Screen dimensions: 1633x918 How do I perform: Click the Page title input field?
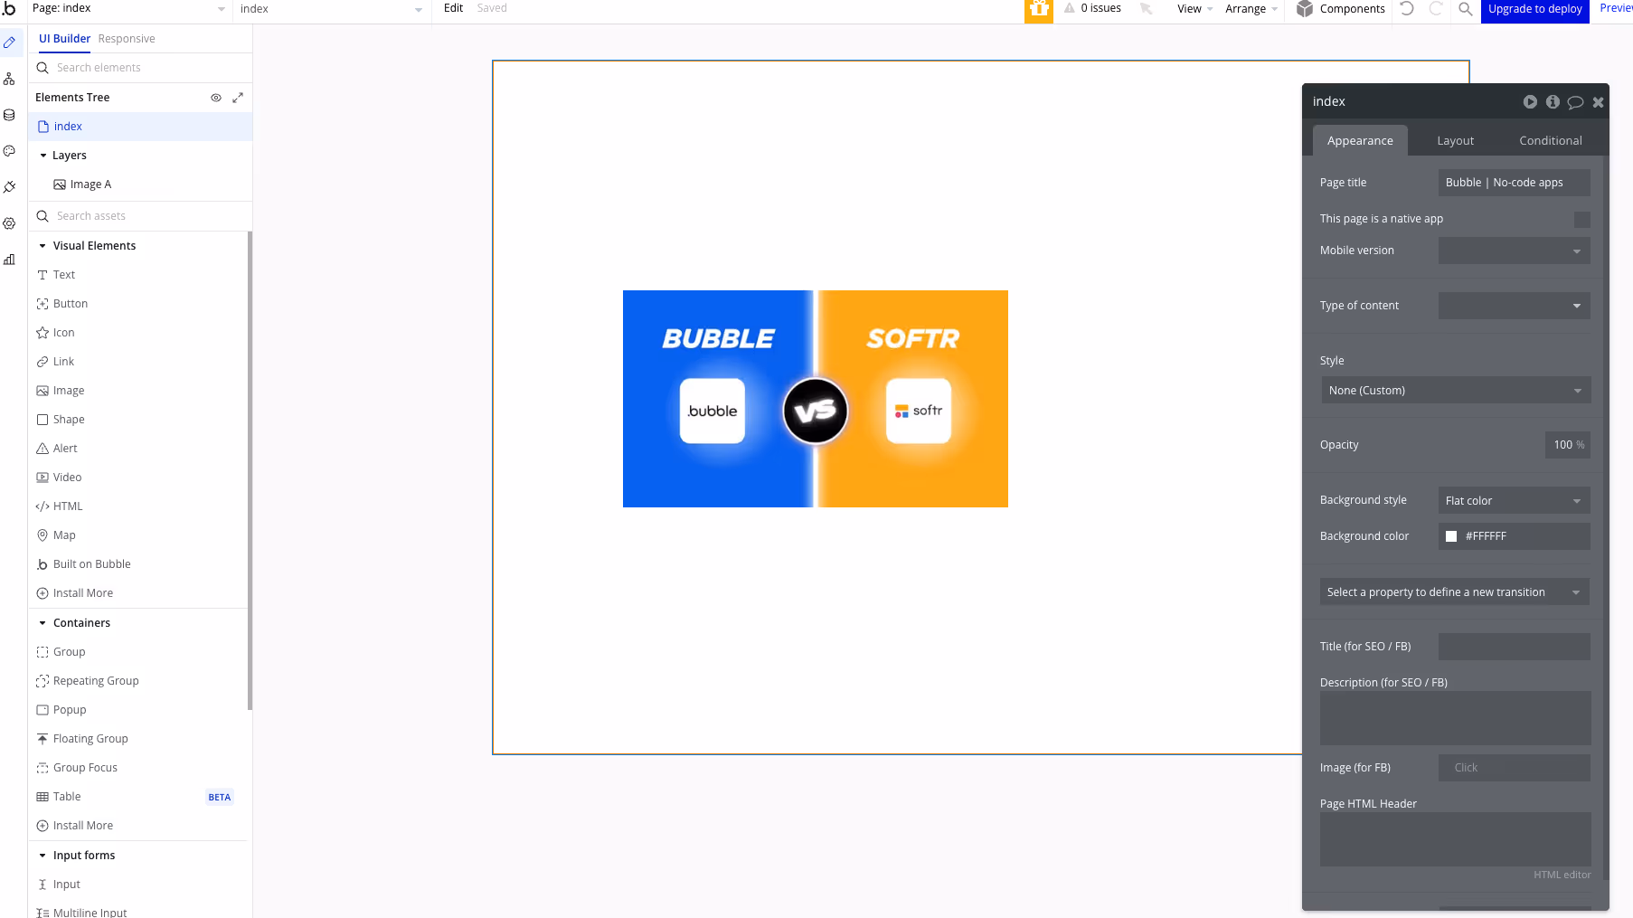1514,183
